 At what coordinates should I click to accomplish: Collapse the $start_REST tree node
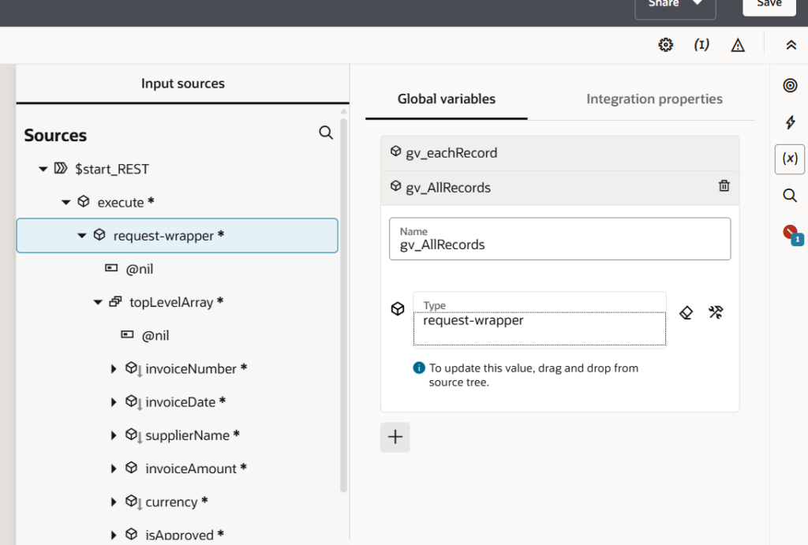click(x=43, y=169)
